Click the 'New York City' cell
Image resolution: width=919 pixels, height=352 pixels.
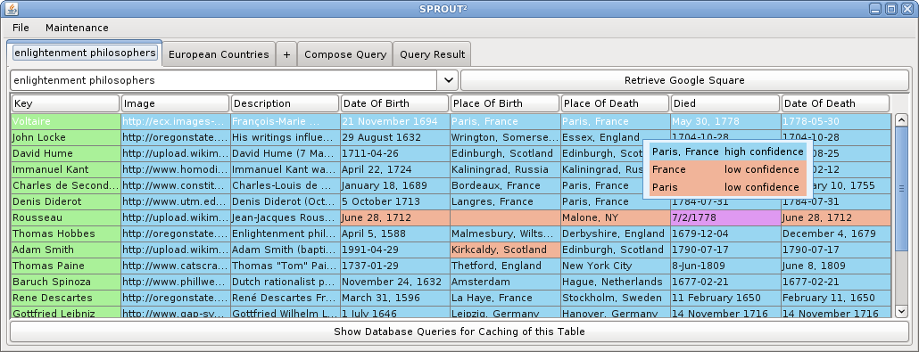pyautogui.click(x=616, y=266)
